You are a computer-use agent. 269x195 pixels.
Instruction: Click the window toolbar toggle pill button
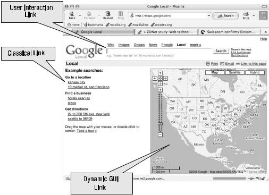[x=264, y=6]
